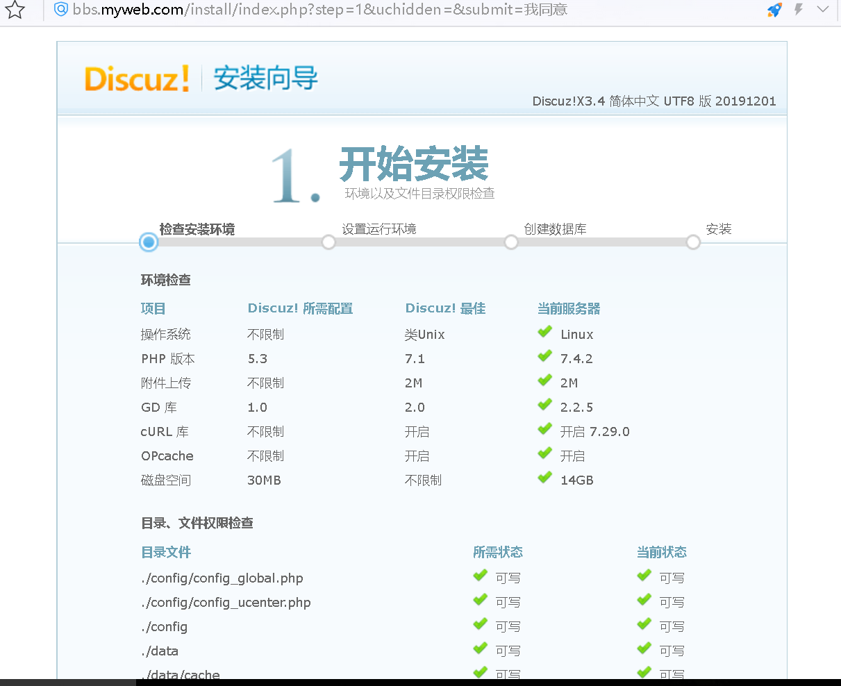The height and width of the screenshot is (686, 841).
Task: Click the ./config/config_ucenter.php path
Action: coord(226,603)
